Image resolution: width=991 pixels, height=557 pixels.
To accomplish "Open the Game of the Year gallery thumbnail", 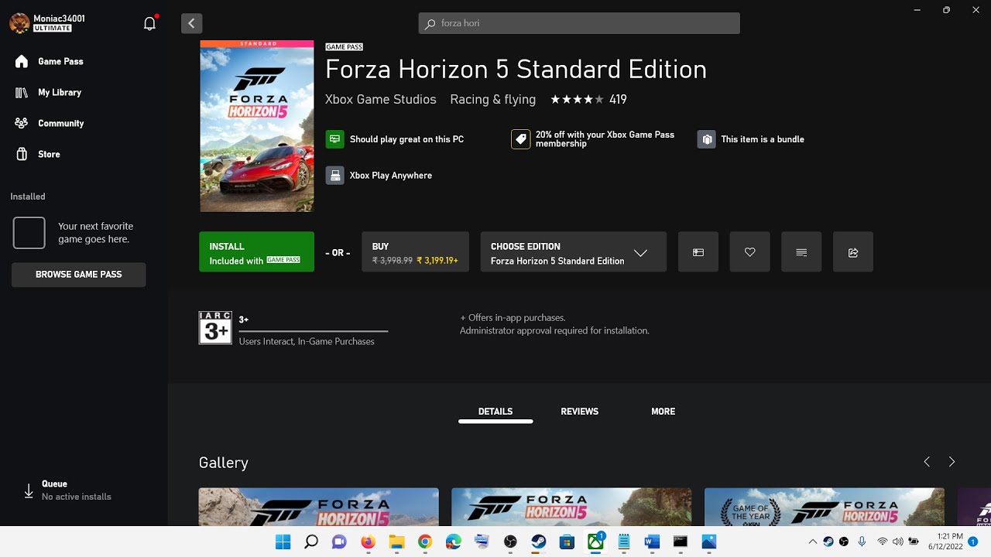I will pos(825,507).
